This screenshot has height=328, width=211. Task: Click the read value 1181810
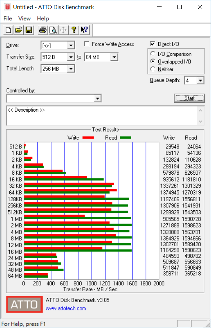(x=191, y=179)
